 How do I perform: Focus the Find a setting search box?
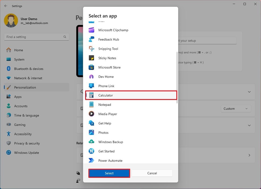(37, 37)
